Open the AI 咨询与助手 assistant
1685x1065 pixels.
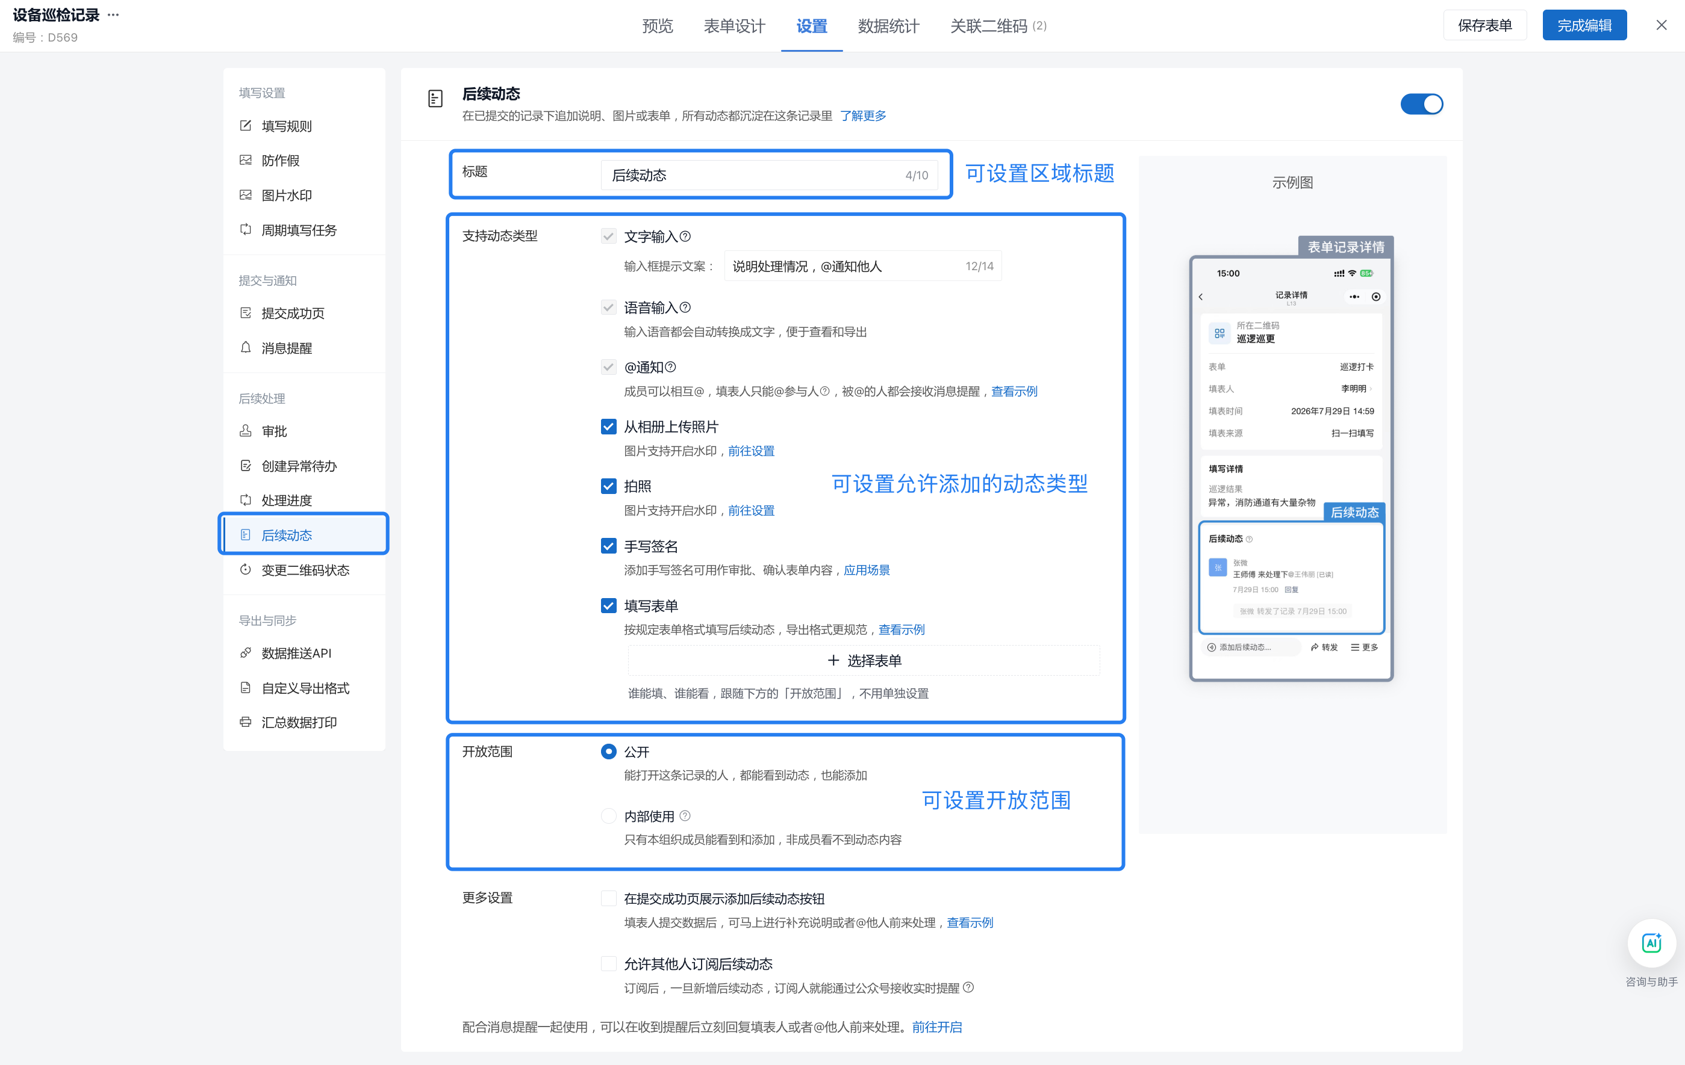1651,943
